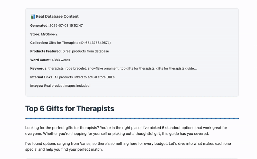Image resolution: width=257 pixels, height=159 pixels.
Task: Select the MyStore-2 store name
Action: click(49, 34)
